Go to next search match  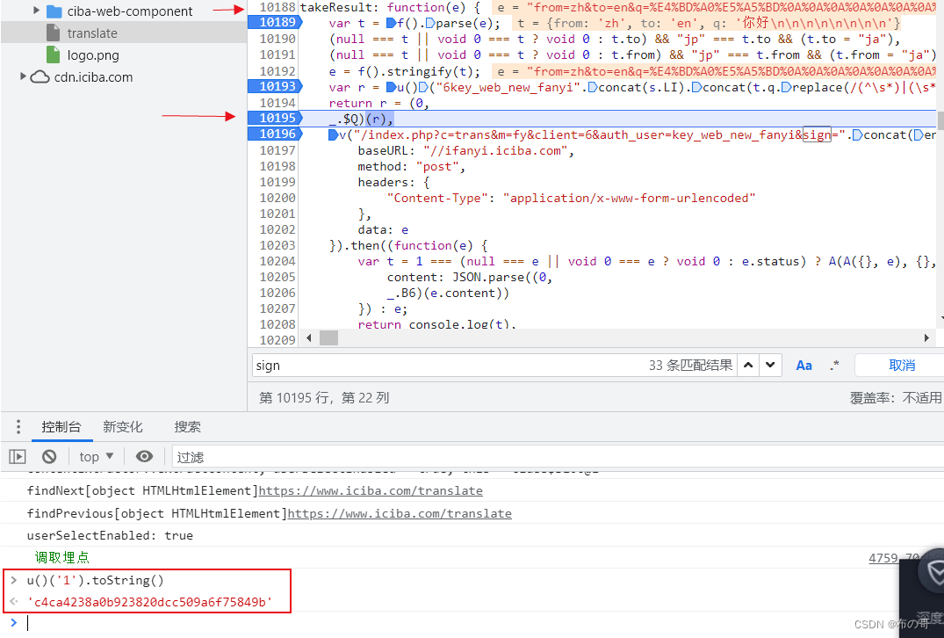770,365
